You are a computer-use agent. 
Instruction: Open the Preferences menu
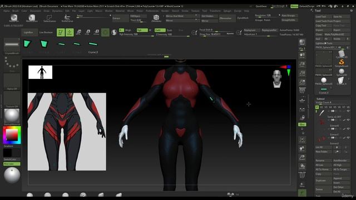(x=152, y=11)
